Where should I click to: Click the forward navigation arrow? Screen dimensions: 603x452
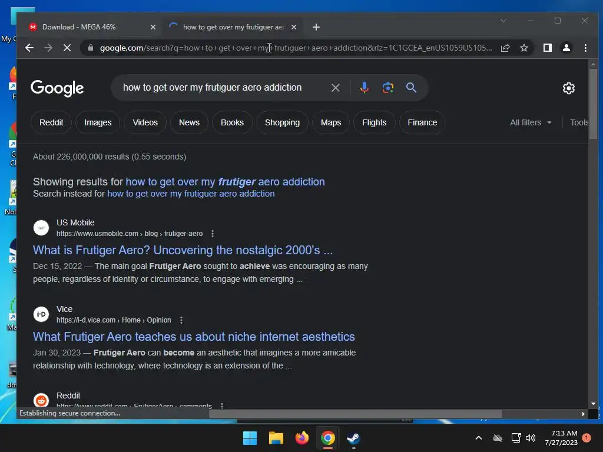coord(48,48)
